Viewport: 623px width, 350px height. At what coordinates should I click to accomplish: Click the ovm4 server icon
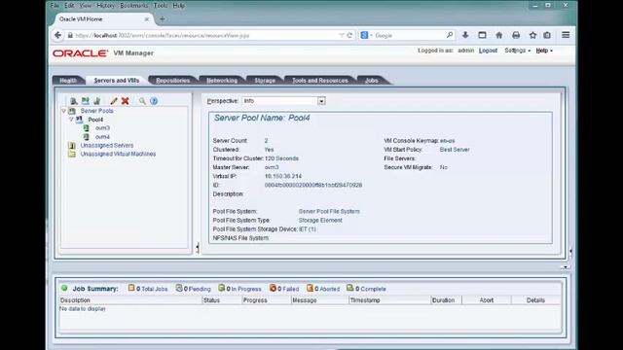click(87, 137)
